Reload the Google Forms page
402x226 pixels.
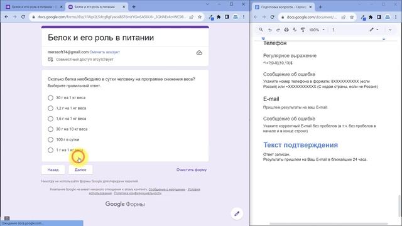23,17
